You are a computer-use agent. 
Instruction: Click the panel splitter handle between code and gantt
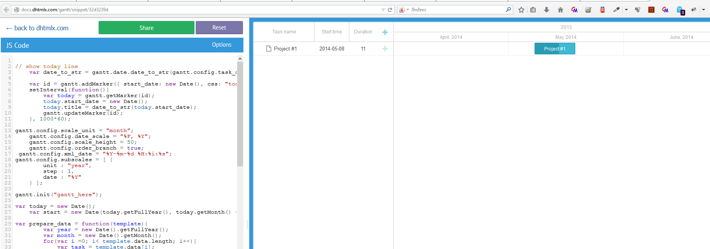click(x=247, y=225)
